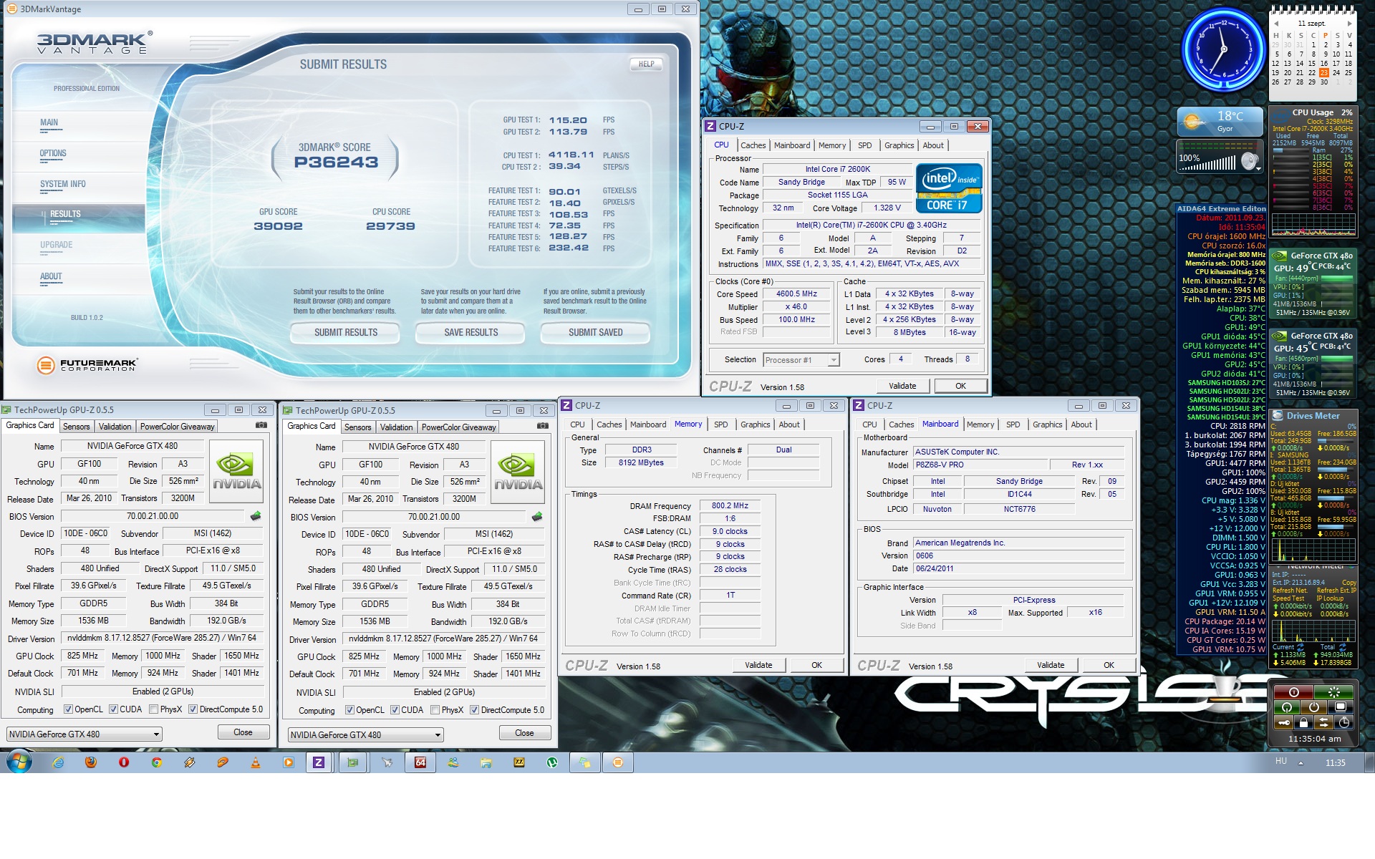The image size is (1375, 859).
Task: Open the Processor #1 selection dropdown in CPU-Z
Action: pyautogui.click(x=834, y=360)
